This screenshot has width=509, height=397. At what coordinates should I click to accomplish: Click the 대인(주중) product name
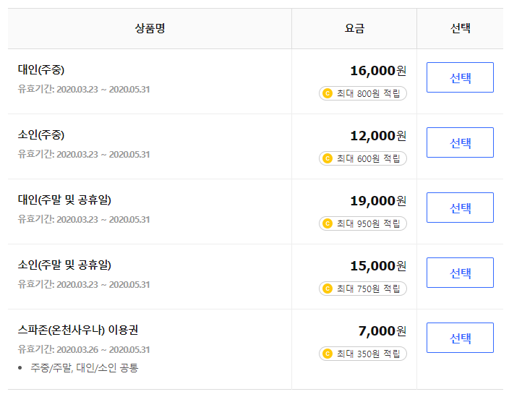click(41, 70)
